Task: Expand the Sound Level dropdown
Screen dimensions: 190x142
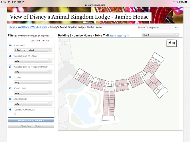Action: pyautogui.click(x=33, y=93)
